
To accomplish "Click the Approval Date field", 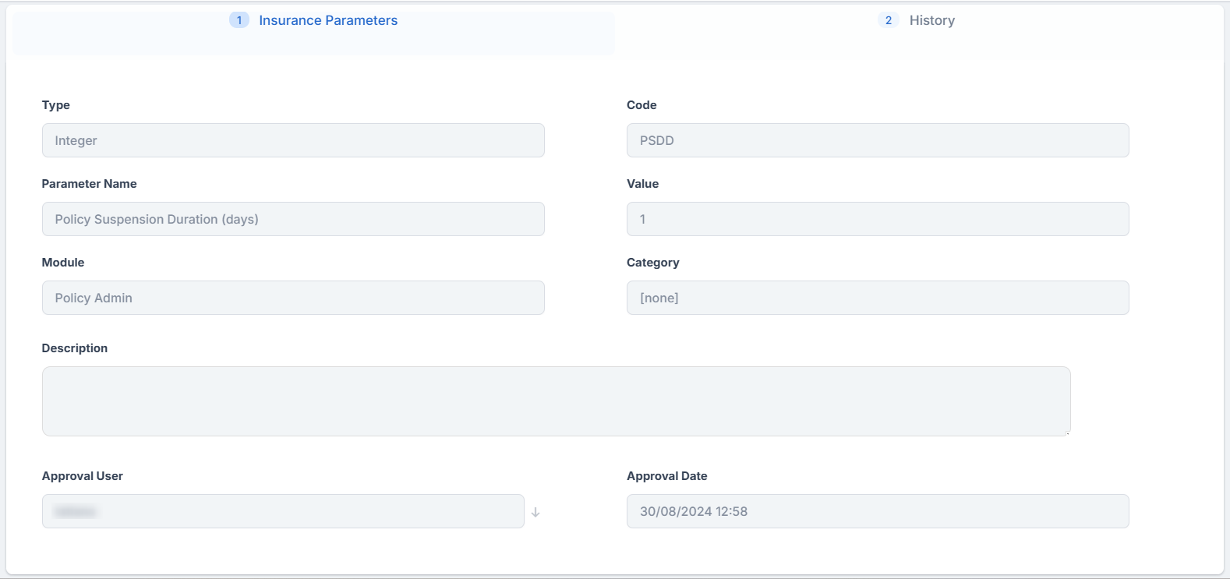I will 878,511.
